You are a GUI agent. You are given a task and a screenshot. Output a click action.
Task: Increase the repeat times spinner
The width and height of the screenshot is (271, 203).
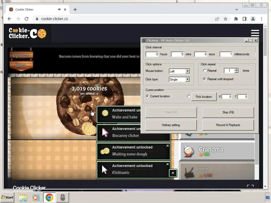[236, 70]
